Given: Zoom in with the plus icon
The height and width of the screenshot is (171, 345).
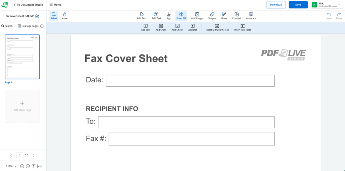Looking at the screenshot, I should [x=22, y=166].
